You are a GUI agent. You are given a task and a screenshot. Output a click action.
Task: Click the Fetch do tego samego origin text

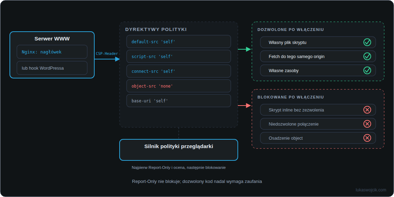pos(297,57)
